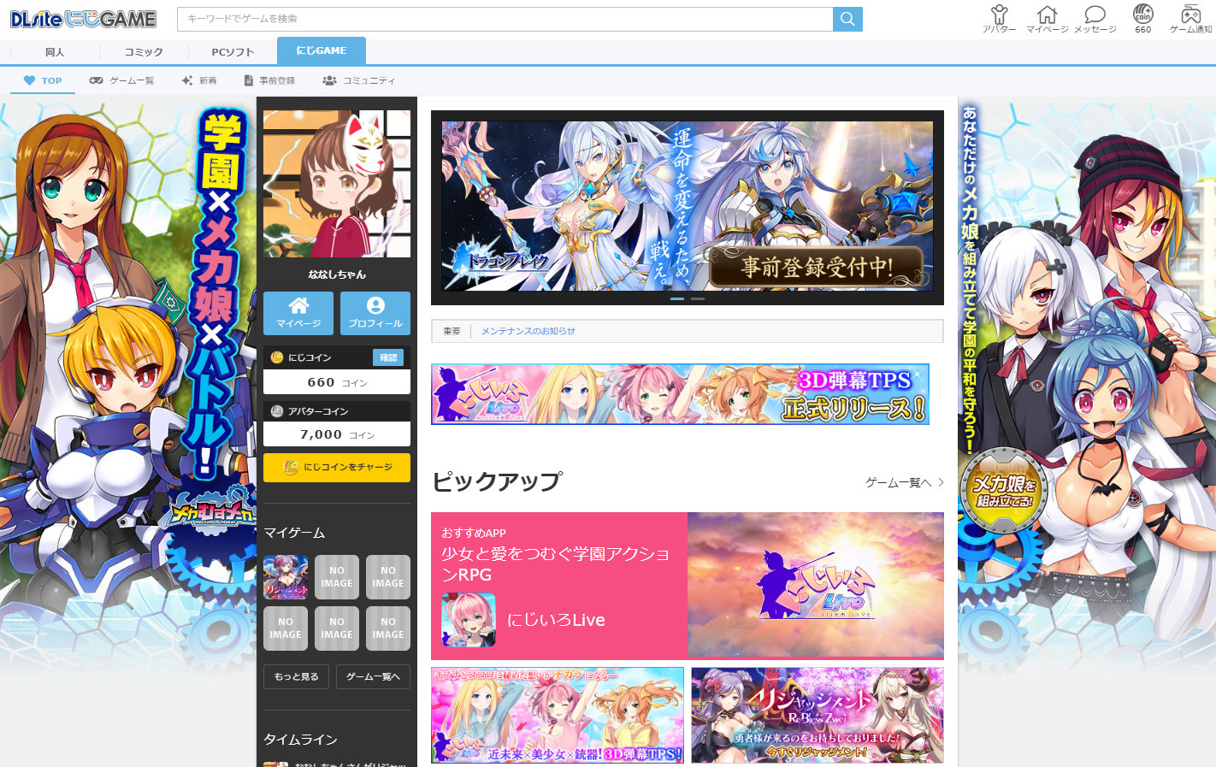Click the 660 にじコイン amount
The width and height of the screenshot is (1216, 767).
coord(321,382)
